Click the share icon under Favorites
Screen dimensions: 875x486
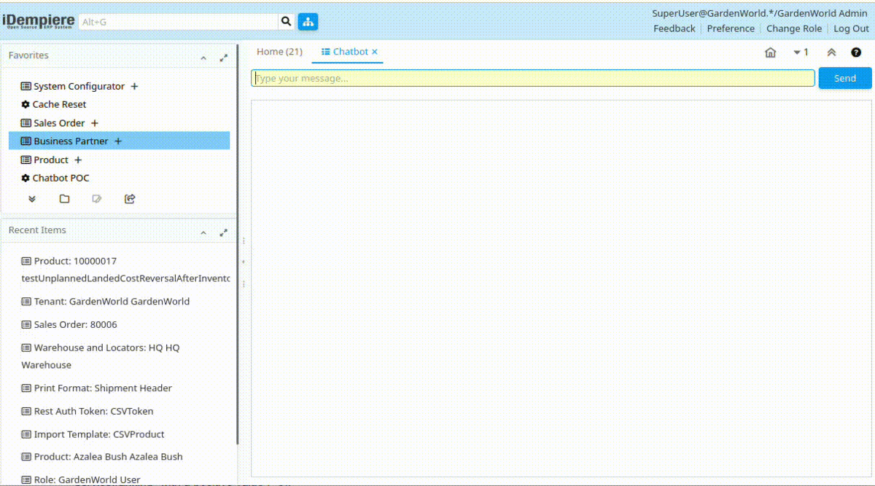coord(130,199)
